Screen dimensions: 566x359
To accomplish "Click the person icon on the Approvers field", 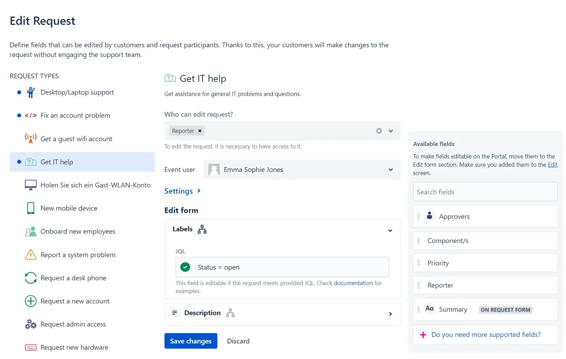I will coord(430,215).
